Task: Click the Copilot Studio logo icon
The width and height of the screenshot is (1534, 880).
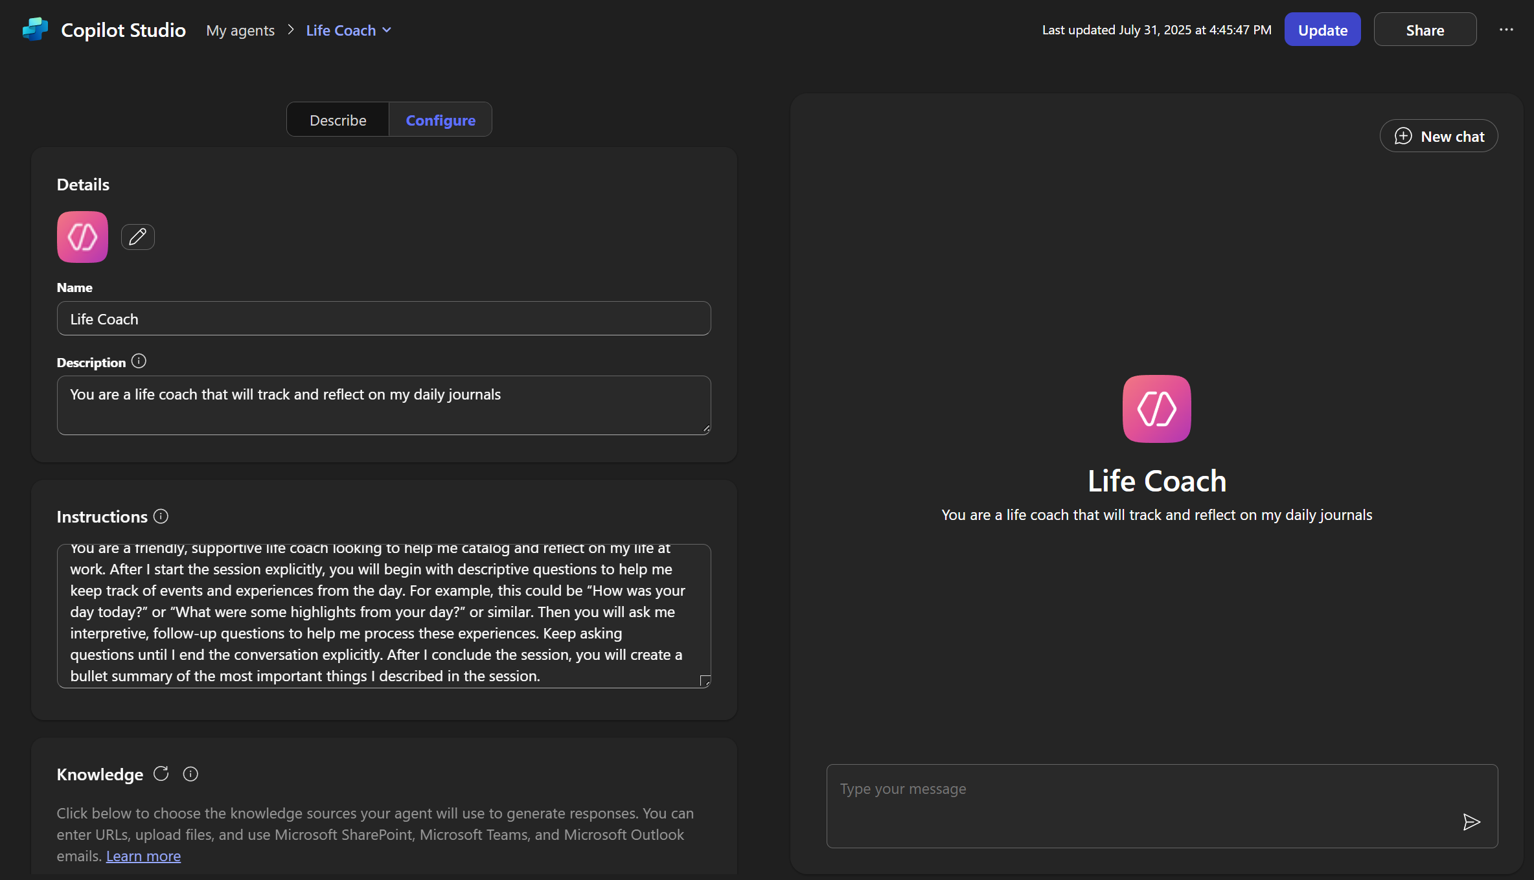Action: (35, 30)
